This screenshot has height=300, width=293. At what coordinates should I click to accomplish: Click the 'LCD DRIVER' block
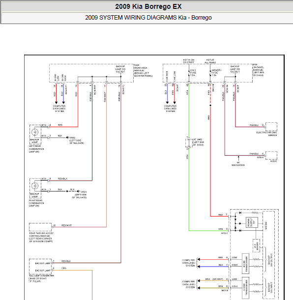point(256,245)
